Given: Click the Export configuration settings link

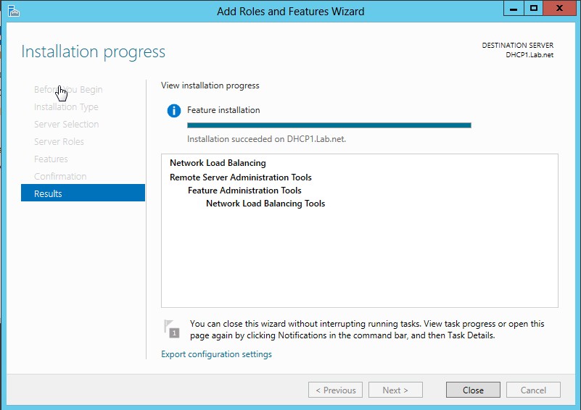Looking at the screenshot, I should pyautogui.click(x=216, y=354).
